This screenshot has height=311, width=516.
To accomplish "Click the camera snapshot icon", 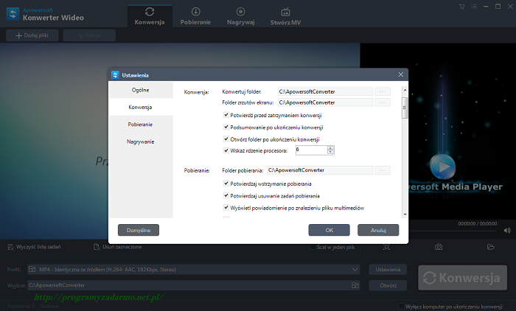I will point(439,247).
